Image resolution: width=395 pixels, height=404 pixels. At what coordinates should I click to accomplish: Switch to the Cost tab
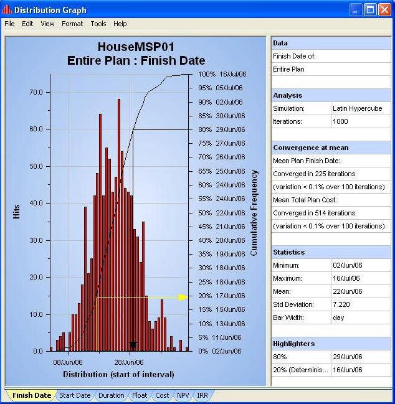coord(162,395)
